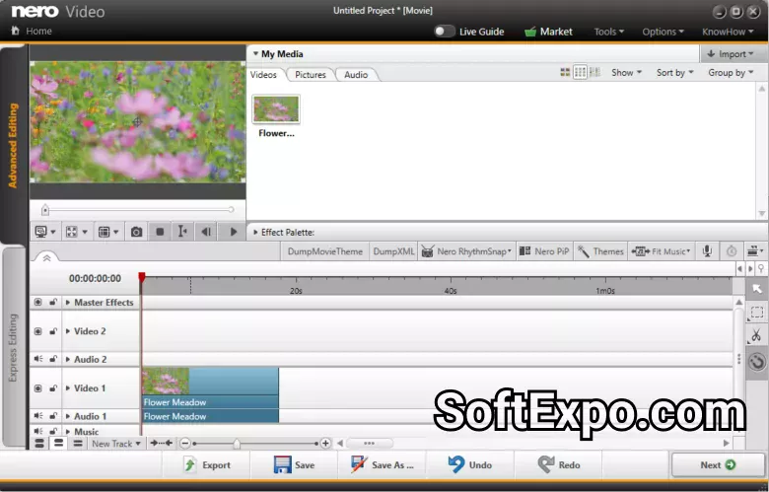This screenshot has width=769, height=492.
Task: Click the snapshot camera icon under the preview
Action: pos(136,232)
